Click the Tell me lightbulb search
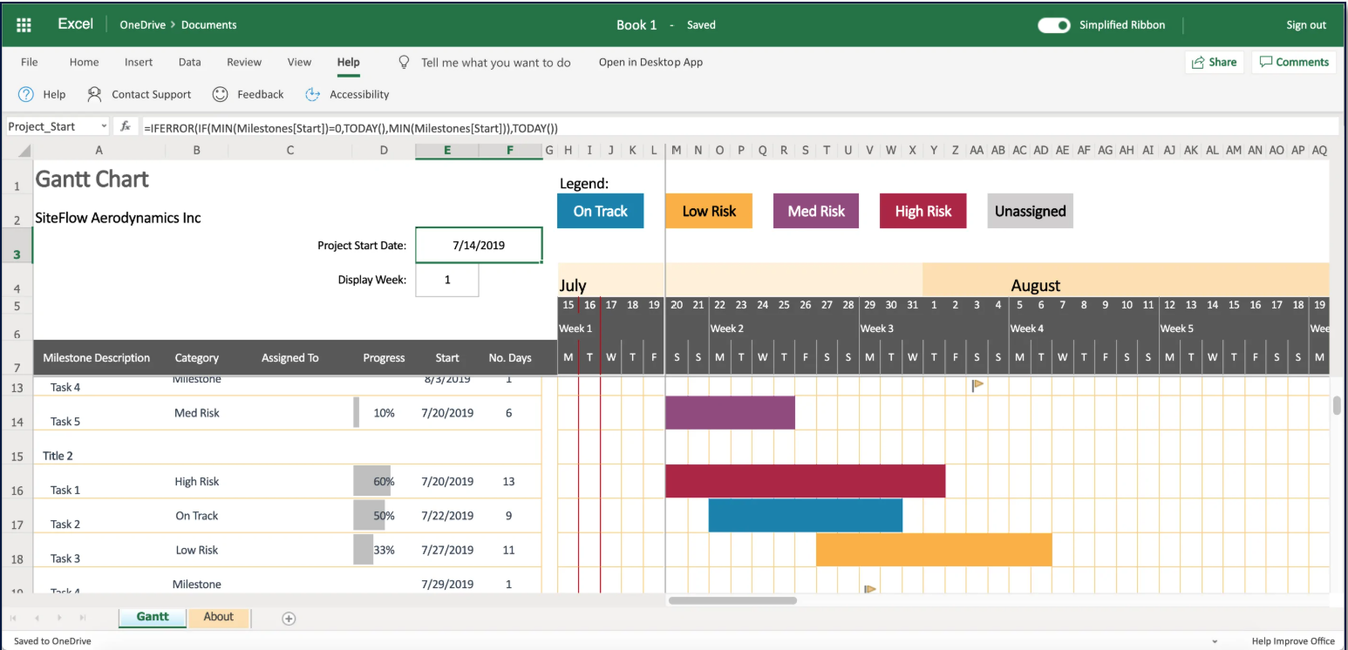 click(404, 62)
